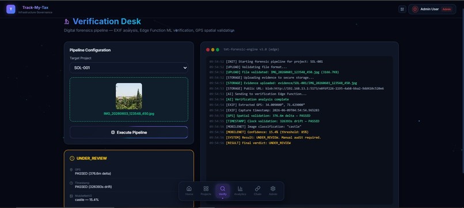Click the microscope icon beside Verification Desk
This screenshot has height=208, width=464.
[67, 21]
